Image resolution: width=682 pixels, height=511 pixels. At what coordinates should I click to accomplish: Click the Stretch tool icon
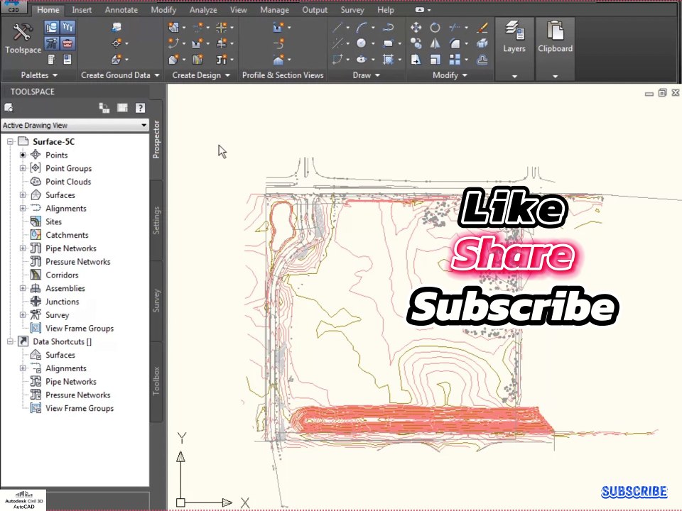[416, 59]
